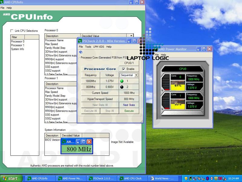
Task: Click the green Execute button
Action: [x=129, y=111]
